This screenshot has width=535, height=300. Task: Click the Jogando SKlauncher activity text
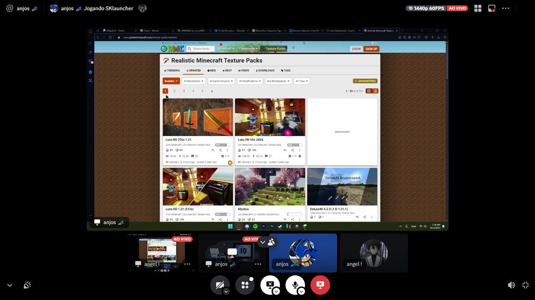tap(109, 8)
